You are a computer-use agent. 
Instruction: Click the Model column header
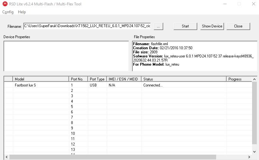coord(41,79)
